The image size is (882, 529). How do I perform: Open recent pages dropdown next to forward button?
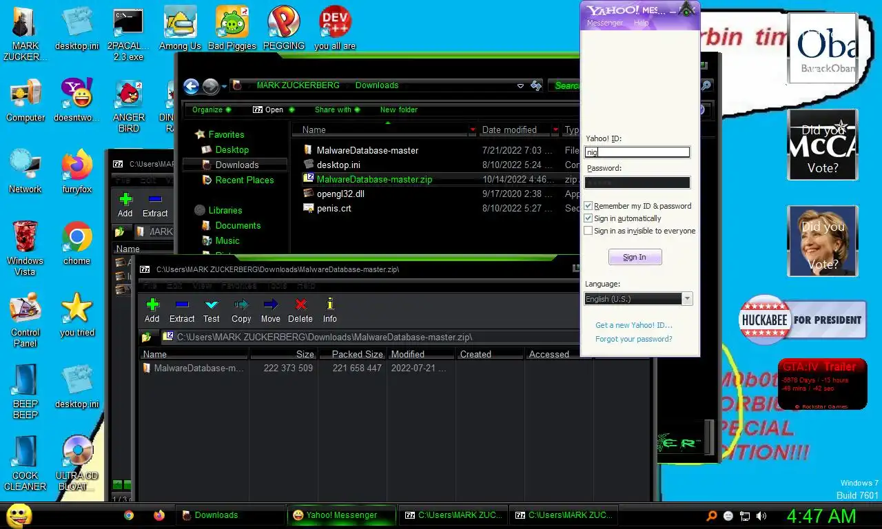[225, 87]
